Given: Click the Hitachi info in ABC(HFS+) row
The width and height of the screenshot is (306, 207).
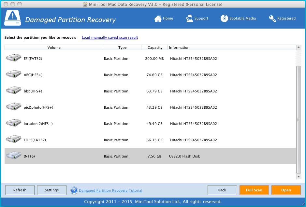Looking at the screenshot, I should 193,75.
